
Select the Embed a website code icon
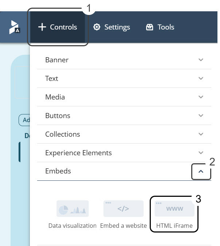coord(123,209)
